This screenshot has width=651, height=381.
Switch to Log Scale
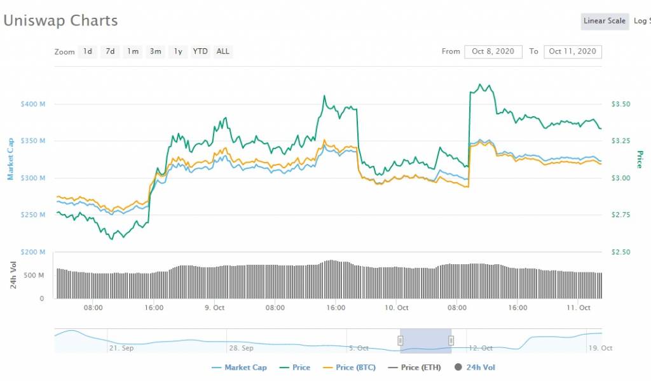[x=641, y=21]
